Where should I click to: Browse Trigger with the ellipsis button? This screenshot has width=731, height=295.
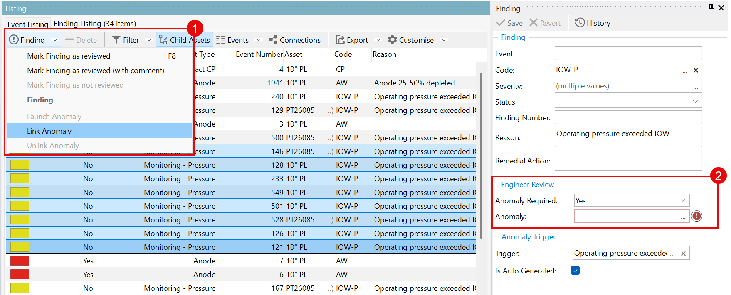coord(672,254)
